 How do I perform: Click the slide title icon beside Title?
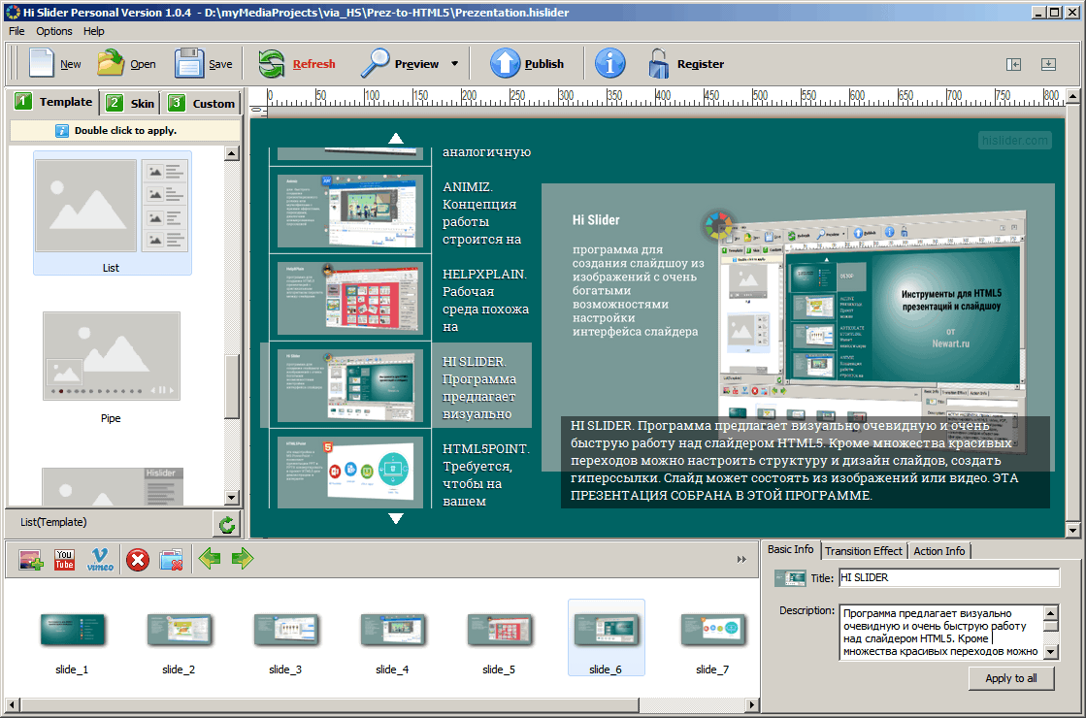[790, 578]
